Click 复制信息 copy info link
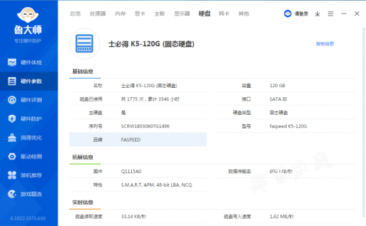The width and height of the screenshot is (366, 226). coord(325,44)
